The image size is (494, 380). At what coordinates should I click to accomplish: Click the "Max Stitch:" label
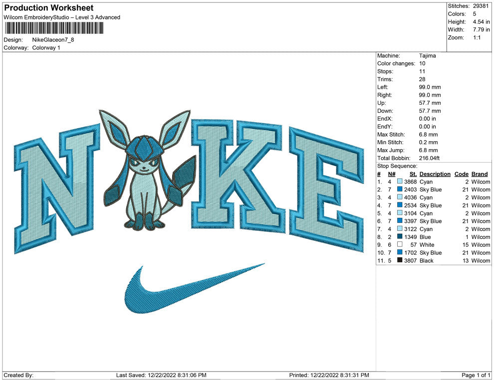[391, 135]
